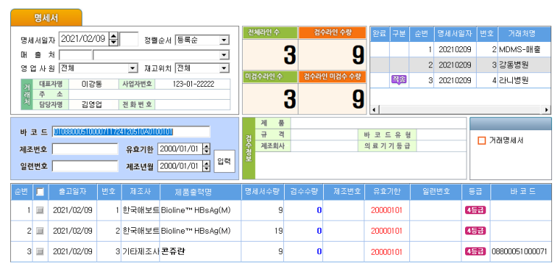Click the 유효기한 date field
This screenshot has height=280, width=560.
tap(180, 149)
